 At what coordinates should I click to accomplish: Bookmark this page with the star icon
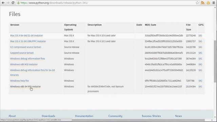[197, 3]
